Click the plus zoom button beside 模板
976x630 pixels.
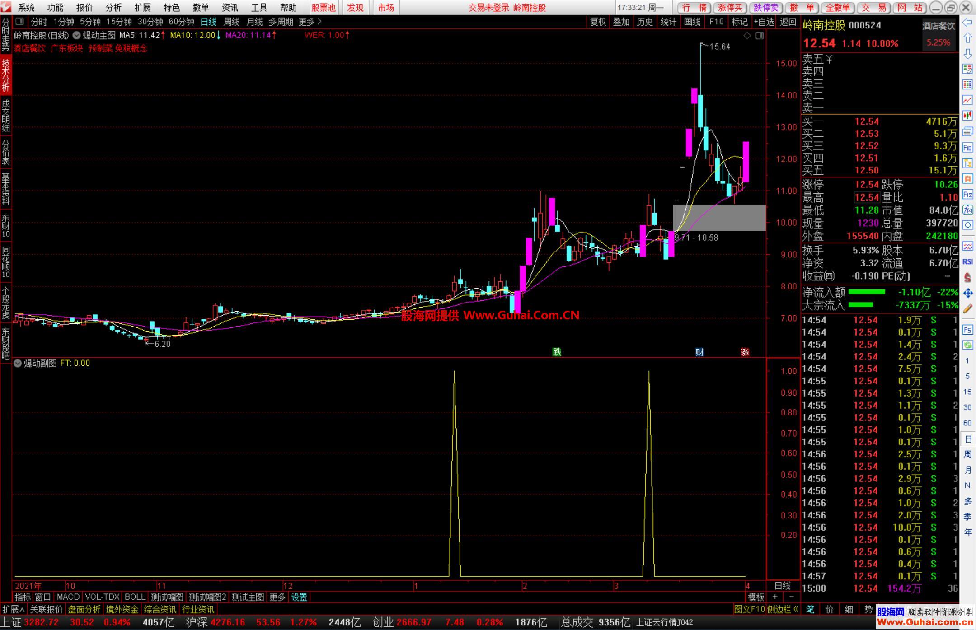click(775, 597)
